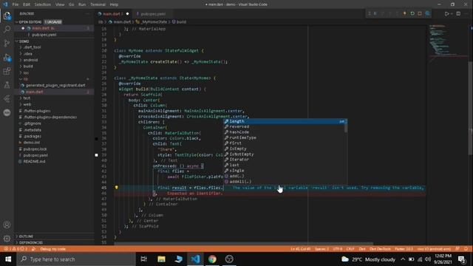Screen dimensions: 473x266
Task: Select 'isNotEmpty' autocomplete suggestion
Action: pos(285,154)
